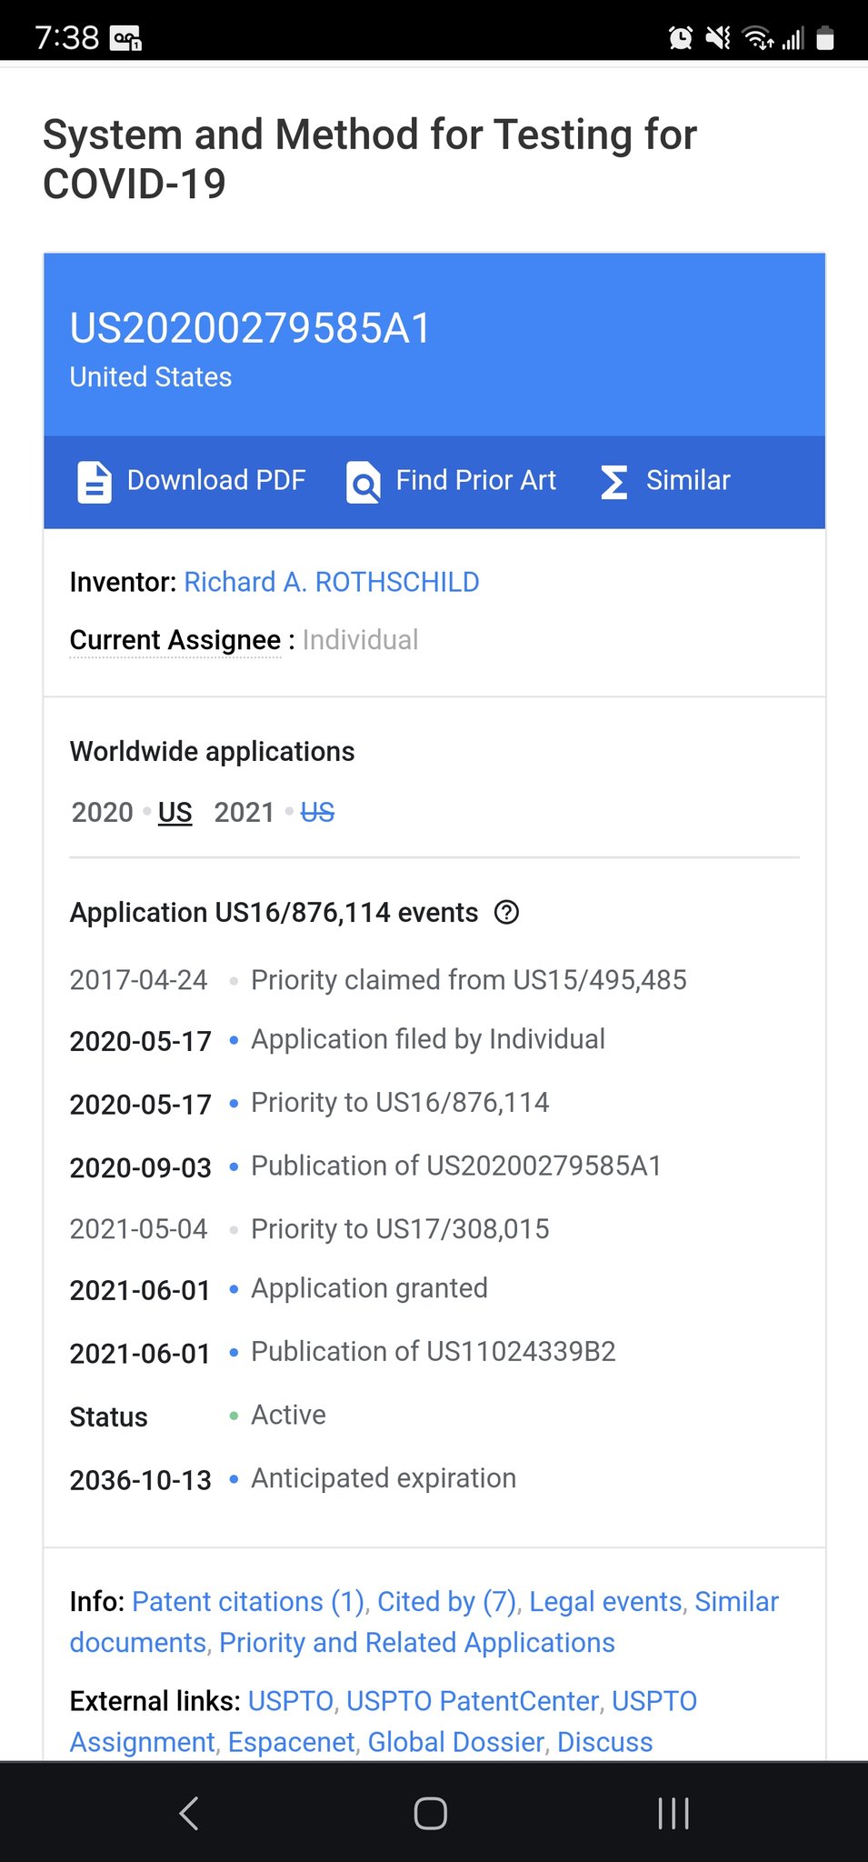Open recent apps navigation button
Screen dimensions: 868x1862
pos(673,1813)
